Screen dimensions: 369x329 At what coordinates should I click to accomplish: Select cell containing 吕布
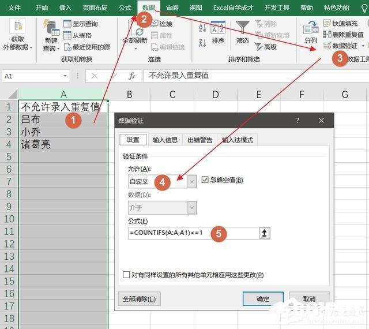pyautogui.click(x=63, y=119)
